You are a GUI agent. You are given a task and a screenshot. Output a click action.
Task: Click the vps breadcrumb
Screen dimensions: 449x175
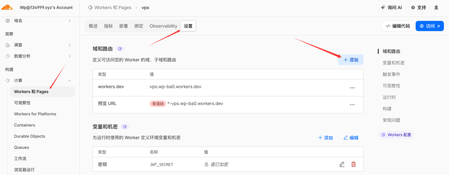click(146, 8)
